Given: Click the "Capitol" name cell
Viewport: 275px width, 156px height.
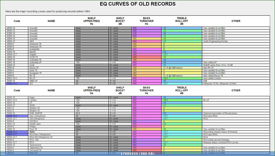Looking at the screenshot, I should (51, 54).
